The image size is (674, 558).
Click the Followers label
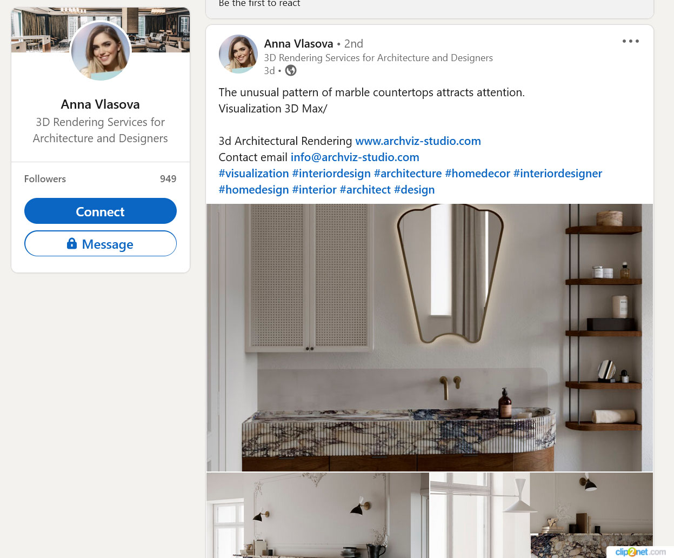[x=45, y=179]
